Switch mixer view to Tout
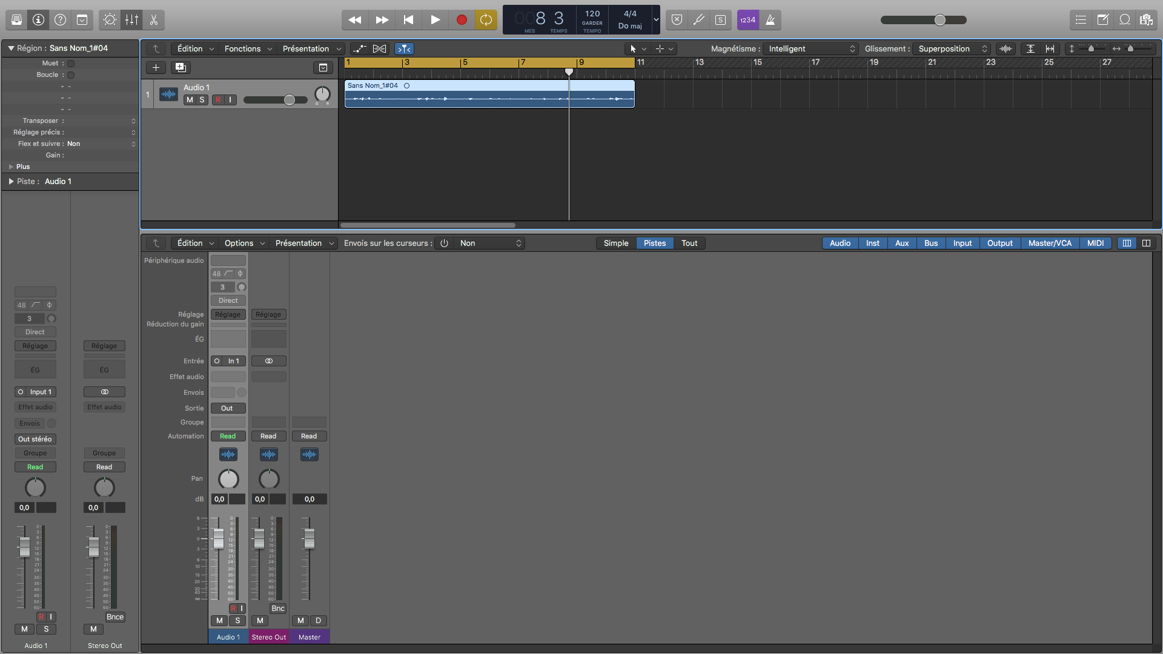Viewport: 1163px width, 654px height. (x=689, y=243)
